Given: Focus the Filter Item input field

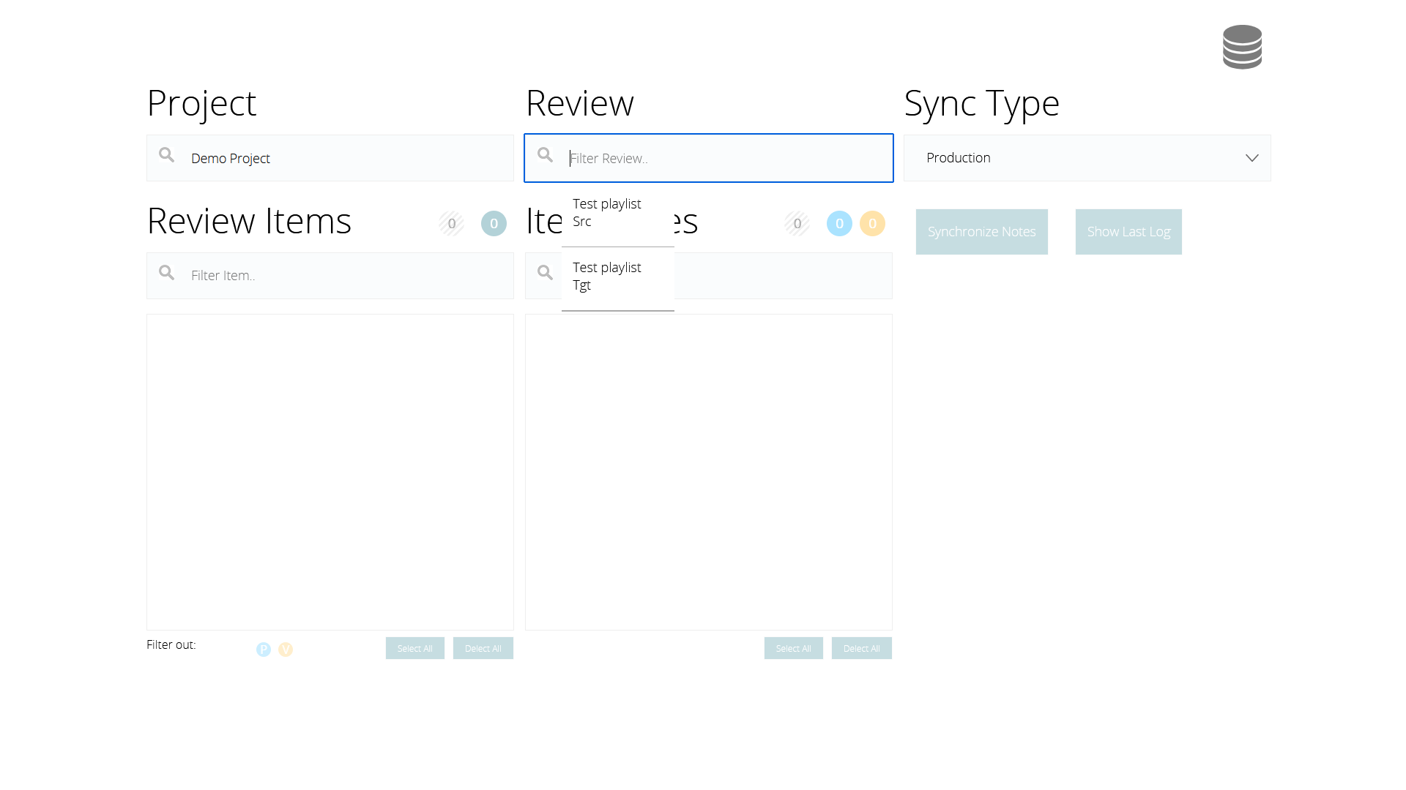Looking at the screenshot, I should pyautogui.click(x=344, y=276).
